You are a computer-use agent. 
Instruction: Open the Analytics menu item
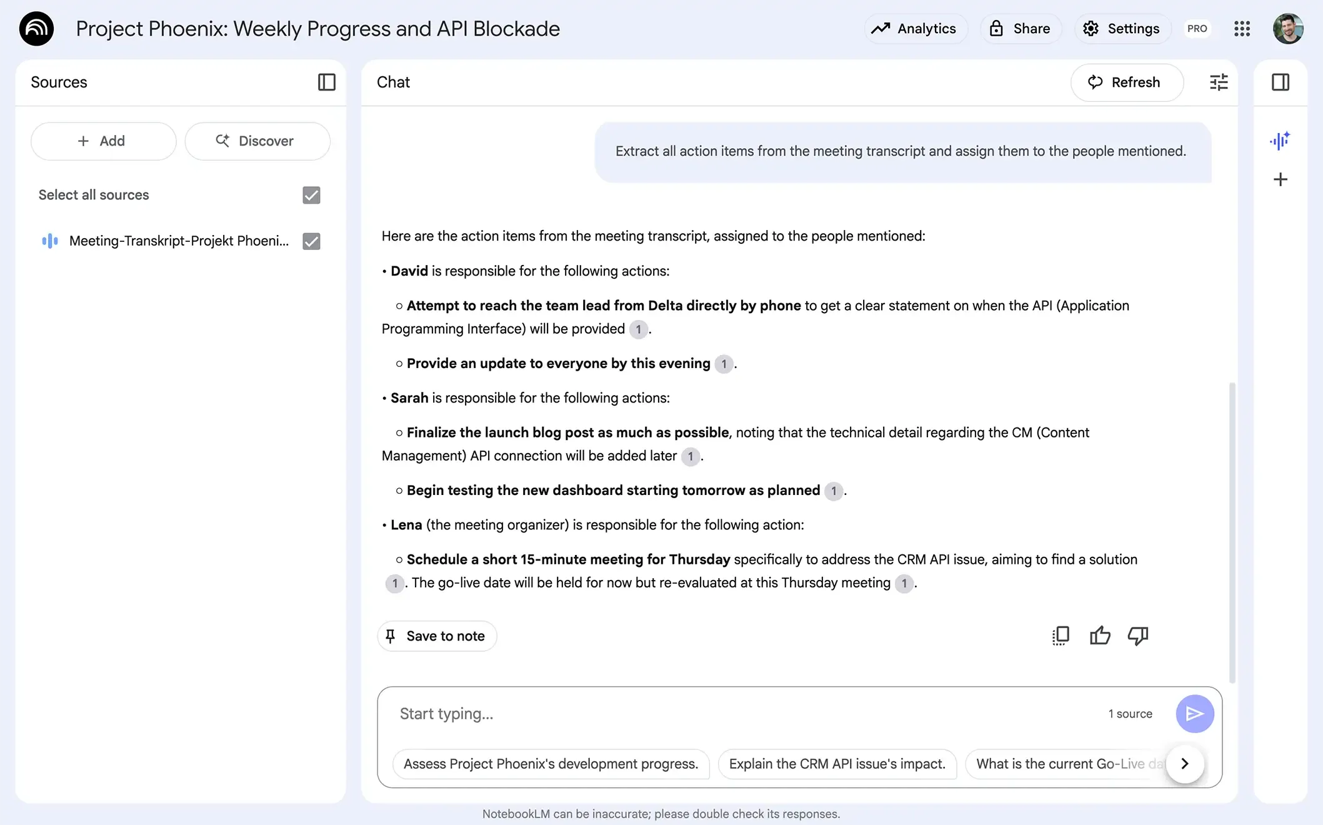click(x=916, y=28)
